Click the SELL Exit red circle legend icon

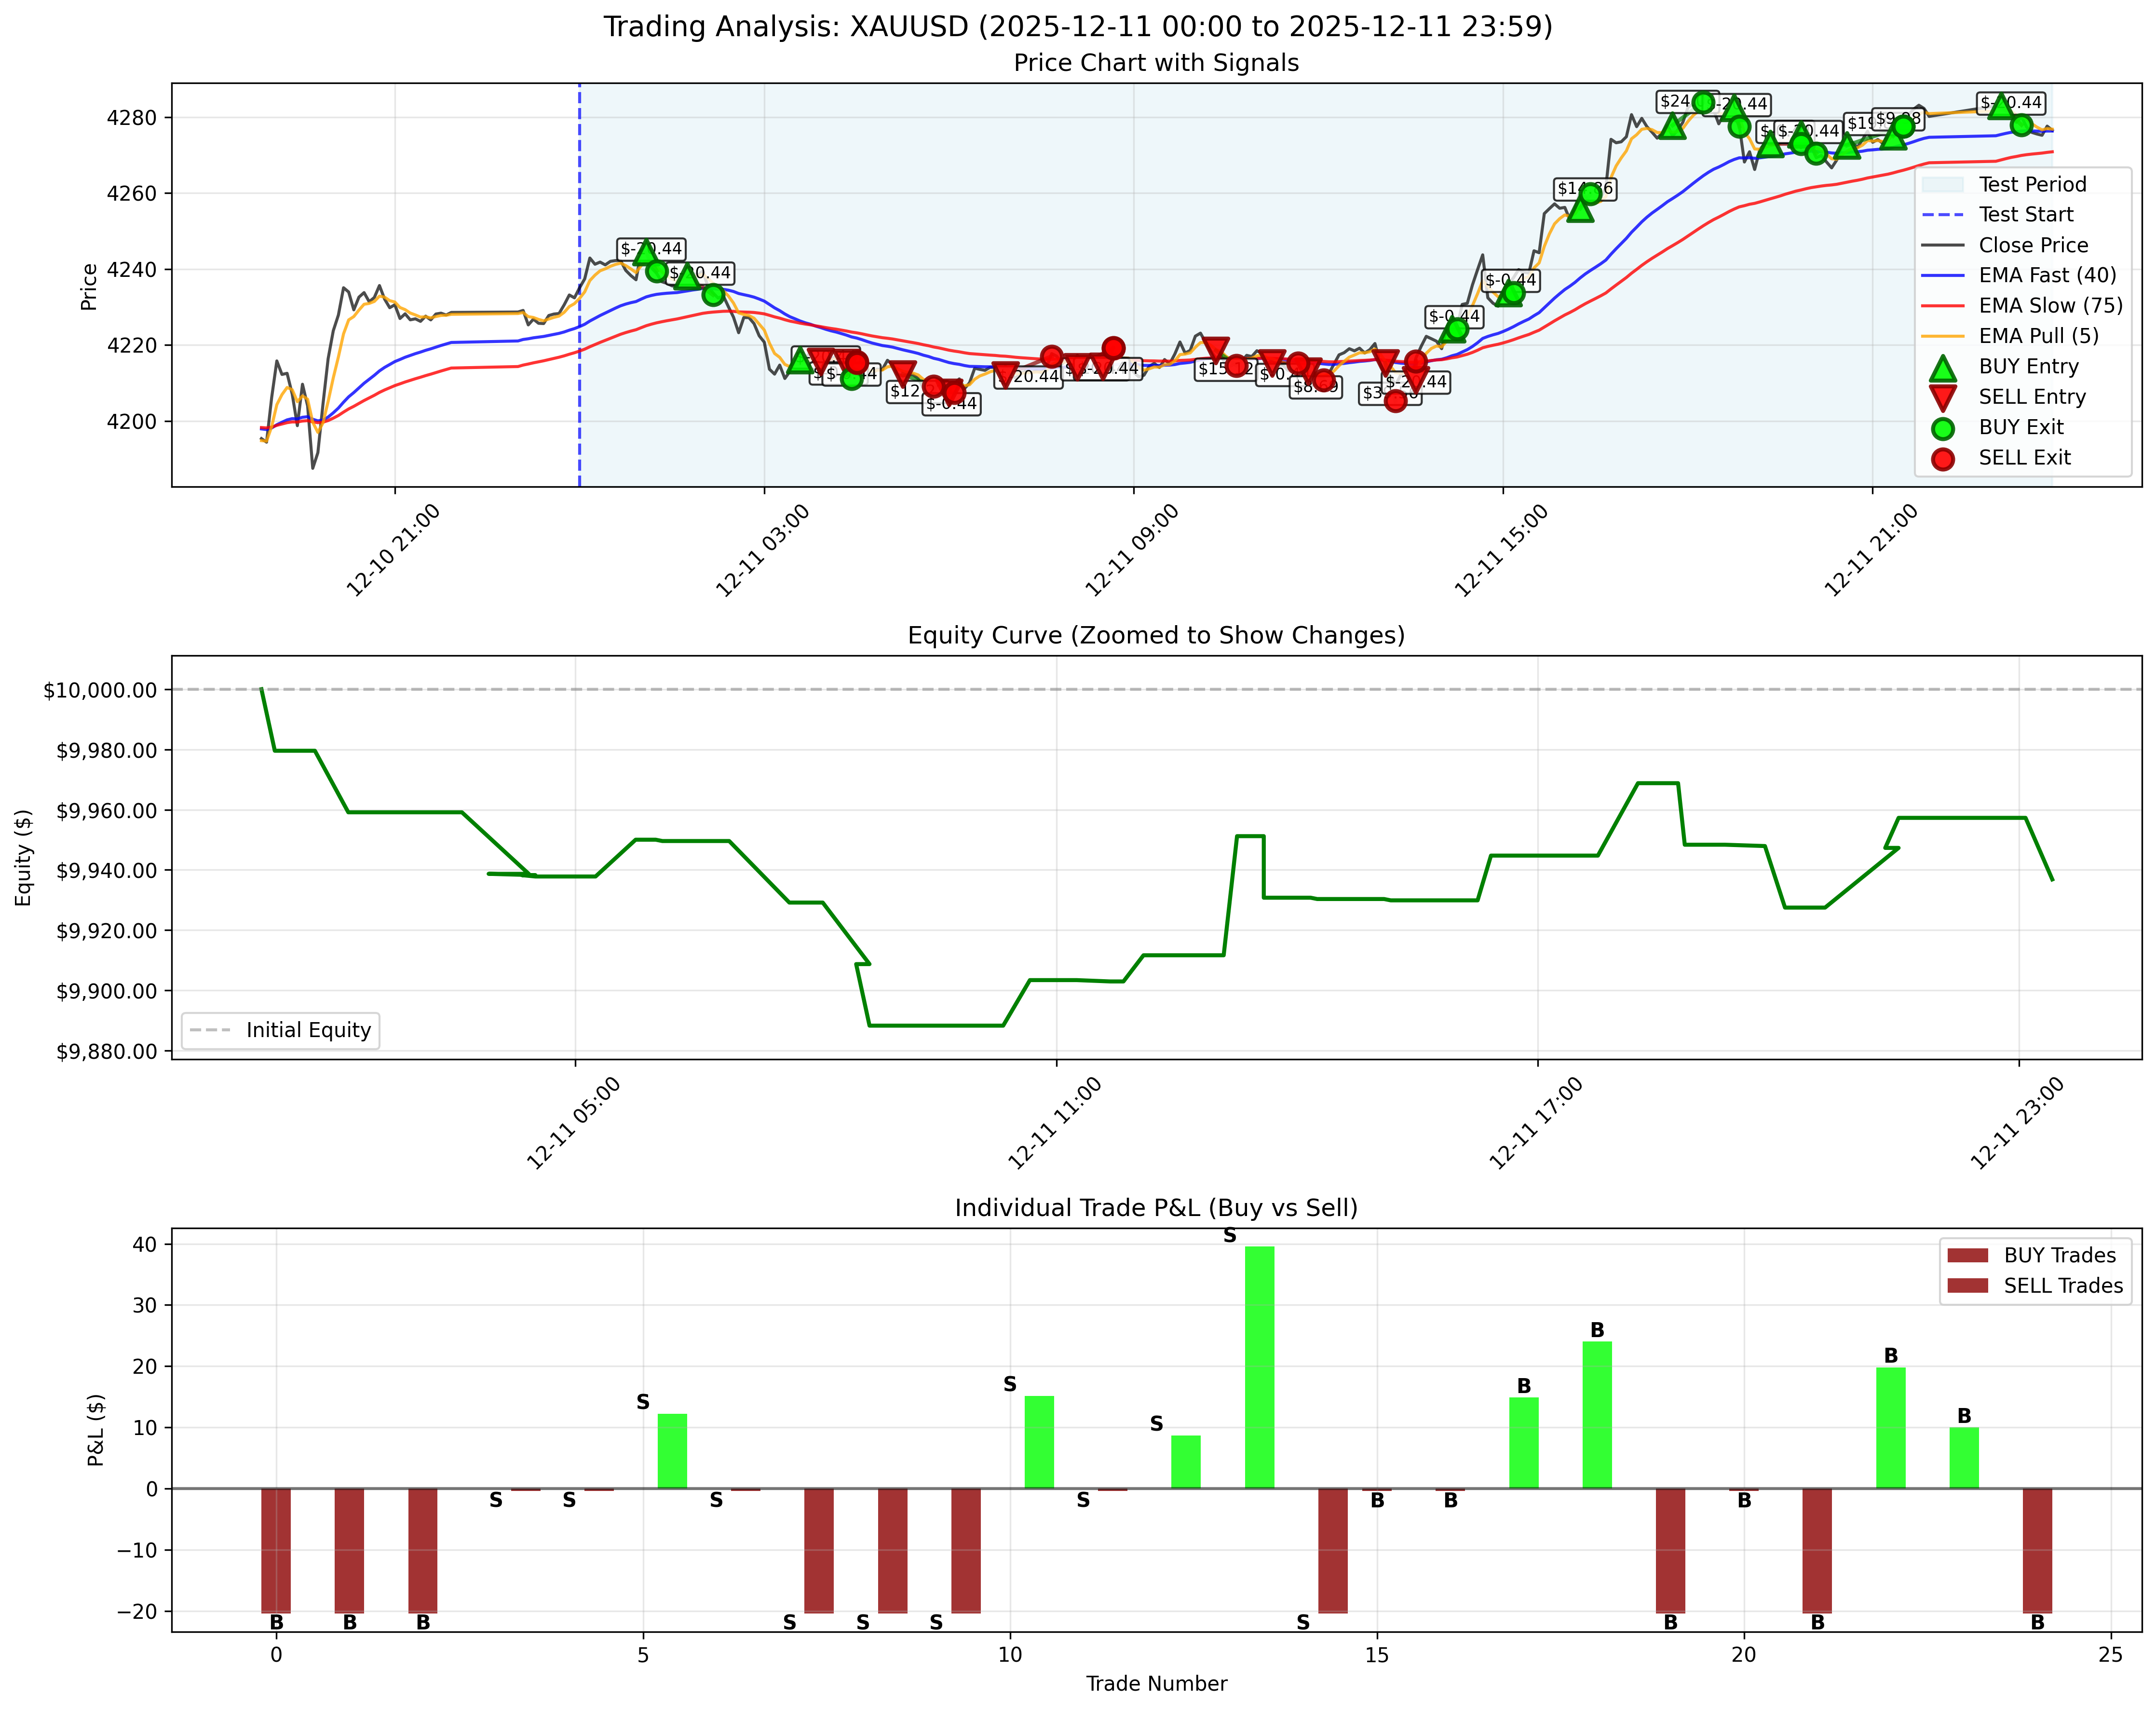(1944, 458)
